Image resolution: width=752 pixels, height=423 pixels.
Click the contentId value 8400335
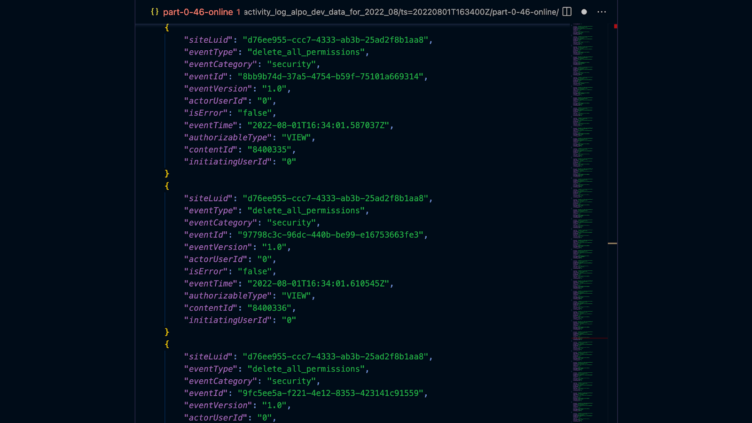tap(269, 150)
